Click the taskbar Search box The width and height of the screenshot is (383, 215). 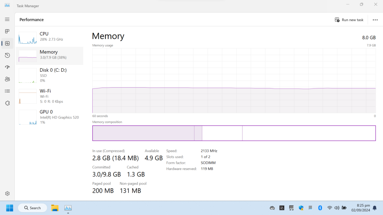coord(32,208)
